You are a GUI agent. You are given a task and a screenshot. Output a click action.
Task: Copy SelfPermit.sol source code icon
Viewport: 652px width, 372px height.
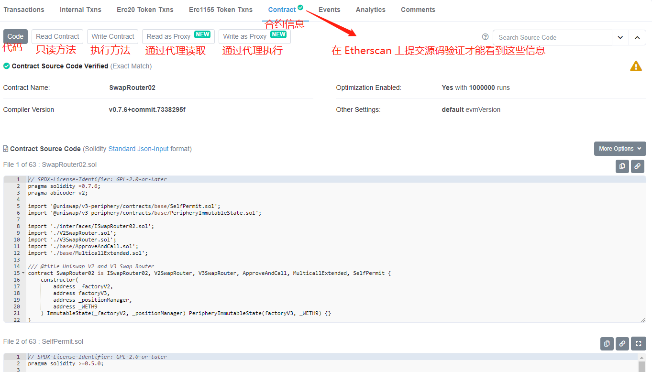tap(607, 343)
